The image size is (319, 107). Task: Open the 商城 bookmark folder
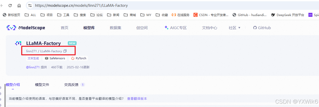(x=130, y=15)
